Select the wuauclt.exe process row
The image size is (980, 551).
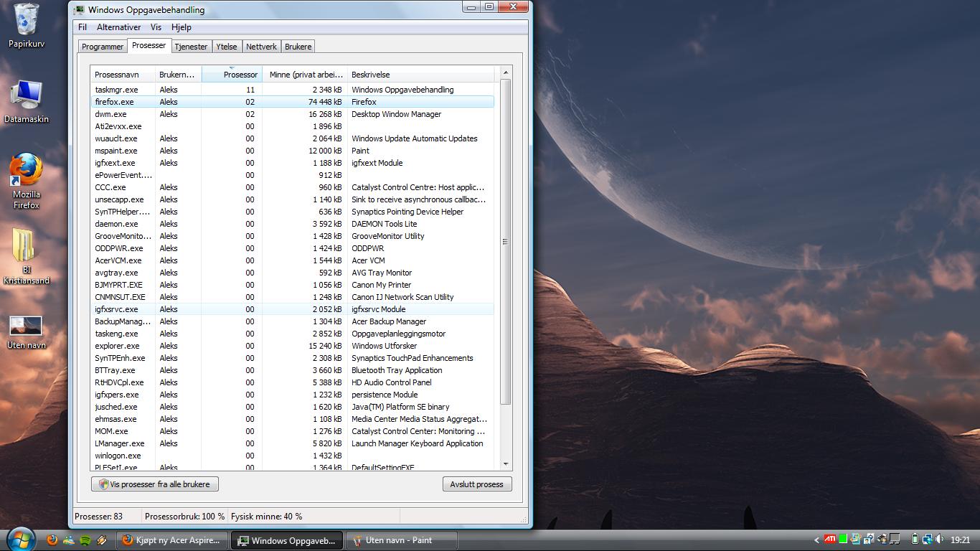(293, 138)
